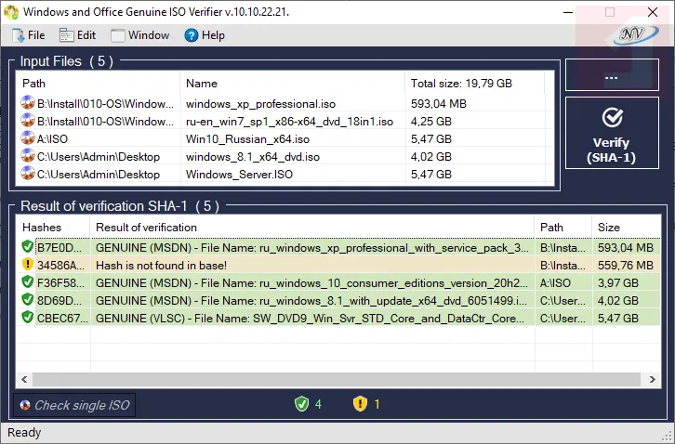Image resolution: width=675 pixels, height=444 pixels.
Task: Click the Total size column header
Action: 475,83
